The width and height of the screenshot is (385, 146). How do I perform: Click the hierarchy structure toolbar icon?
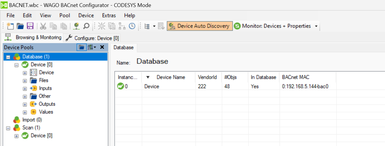pos(122,26)
